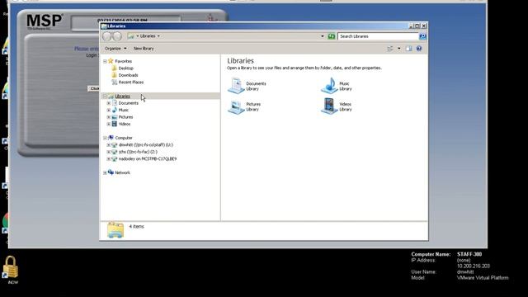Click into the Search Libraries field
Screen dimensions: 528x297
tap(378, 36)
